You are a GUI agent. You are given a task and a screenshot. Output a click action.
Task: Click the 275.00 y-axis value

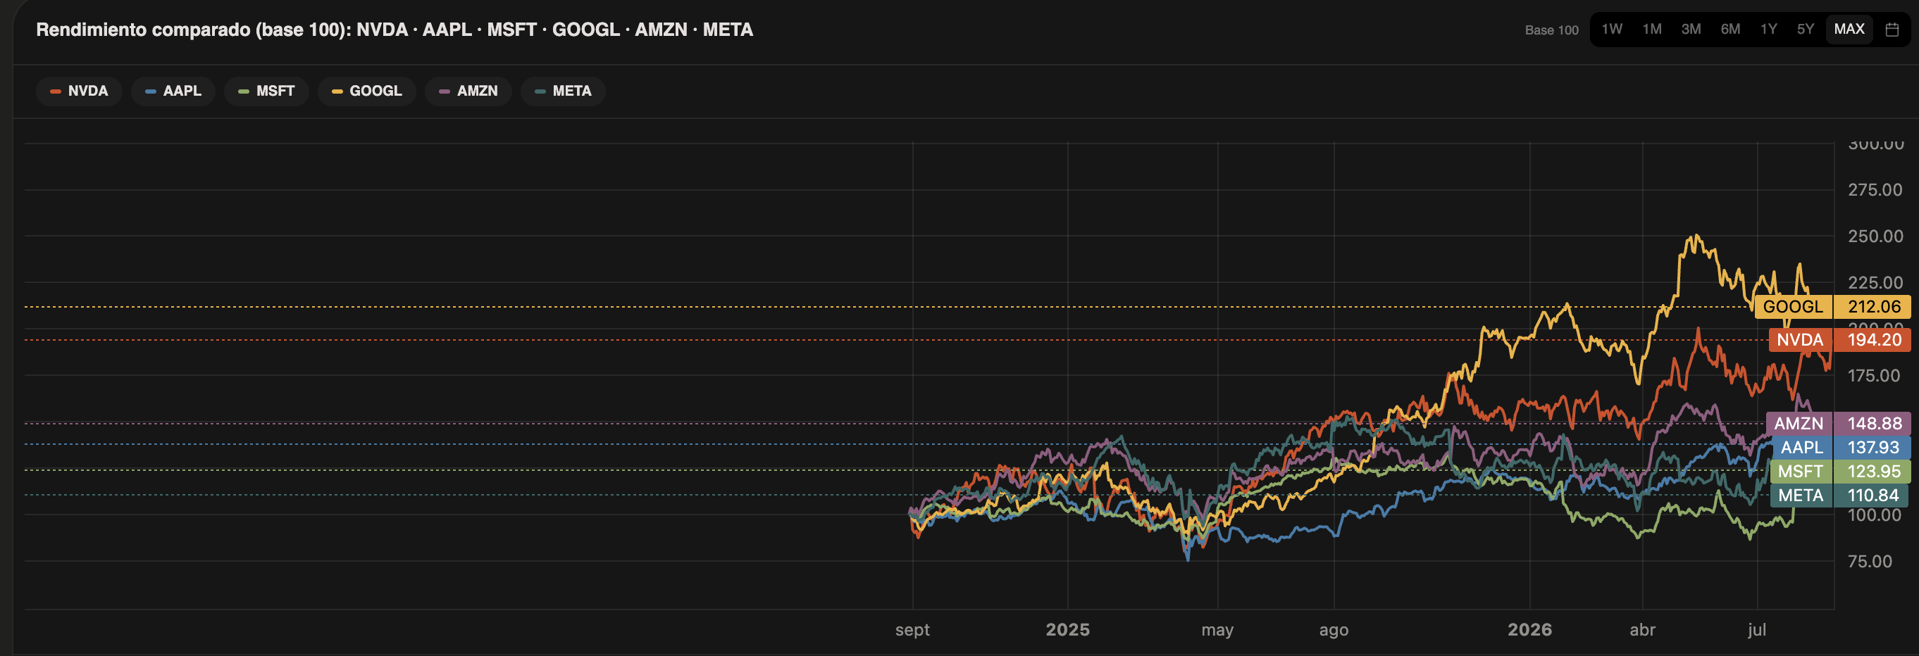click(1875, 190)
